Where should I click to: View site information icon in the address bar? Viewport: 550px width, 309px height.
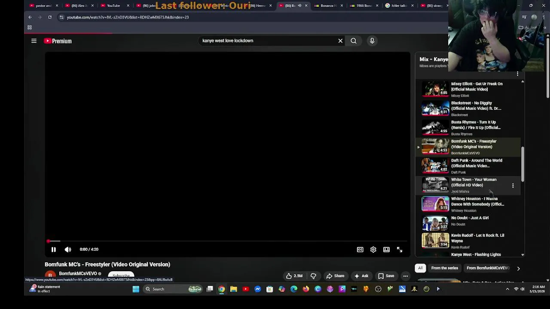click(61, 17)
